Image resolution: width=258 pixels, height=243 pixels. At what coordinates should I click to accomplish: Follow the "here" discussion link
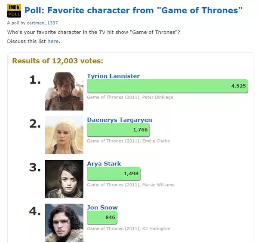53,41
